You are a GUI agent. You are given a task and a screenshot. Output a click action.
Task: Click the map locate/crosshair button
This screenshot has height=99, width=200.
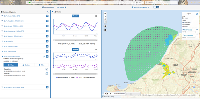[x=105, y=22]
